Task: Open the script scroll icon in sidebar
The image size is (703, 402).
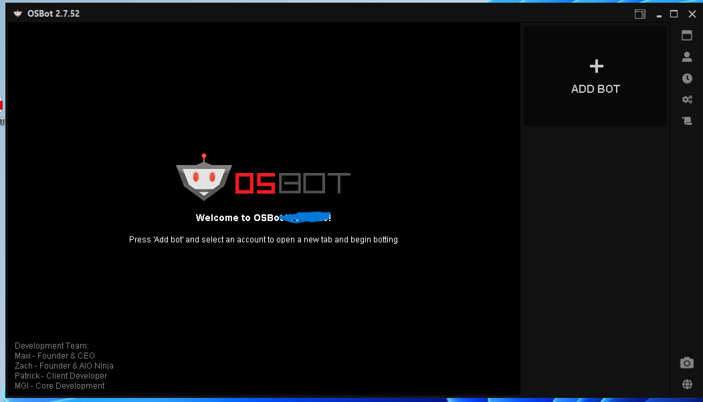Action: 687,121
